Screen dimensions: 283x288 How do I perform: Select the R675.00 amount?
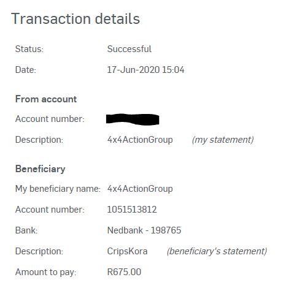[x=124, y=272]
